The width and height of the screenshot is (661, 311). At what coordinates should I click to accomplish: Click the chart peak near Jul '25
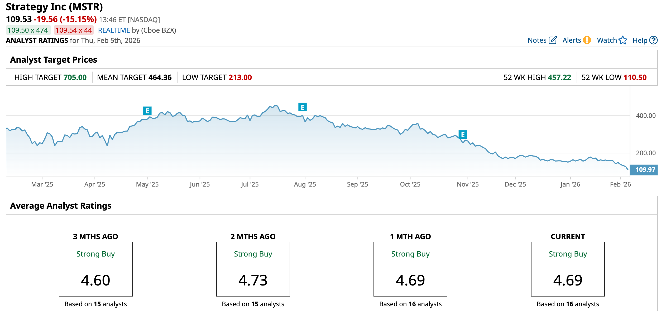click(x=275, y=106)
